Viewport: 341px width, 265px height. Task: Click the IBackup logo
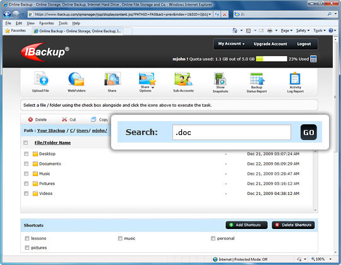(45, 52)
